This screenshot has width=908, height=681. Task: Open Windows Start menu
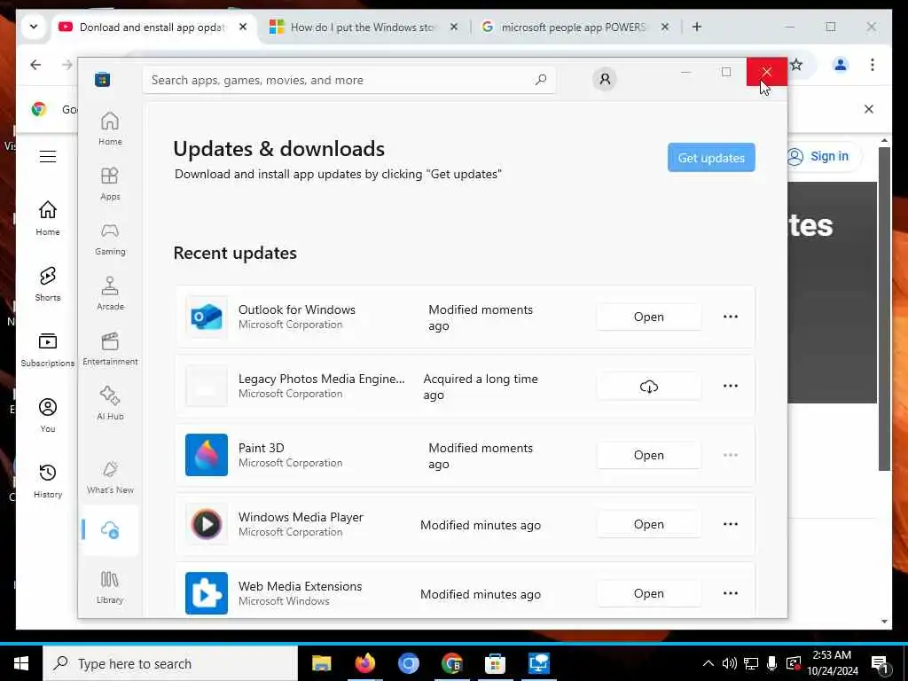point(21,663)
